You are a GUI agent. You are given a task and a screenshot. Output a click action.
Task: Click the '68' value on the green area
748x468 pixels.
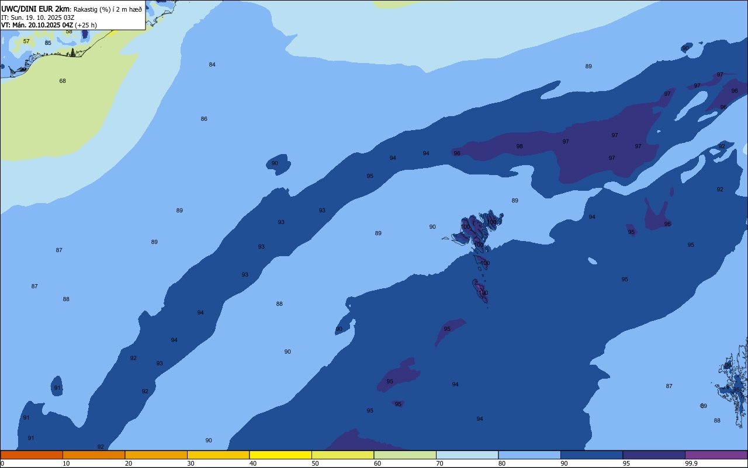tap(63, 81)
